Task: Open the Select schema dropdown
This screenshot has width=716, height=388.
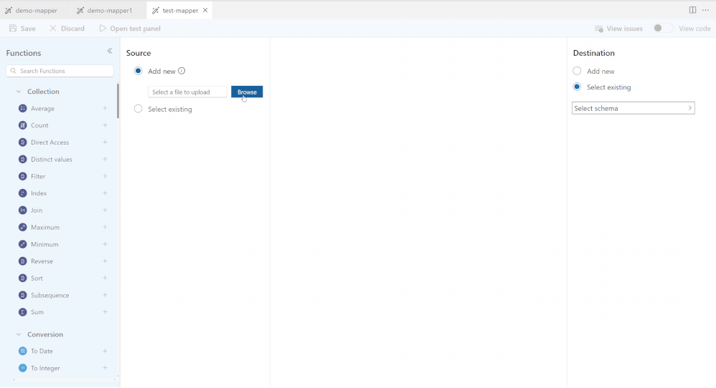Action: pyautogui.click(x=633, y=108)
